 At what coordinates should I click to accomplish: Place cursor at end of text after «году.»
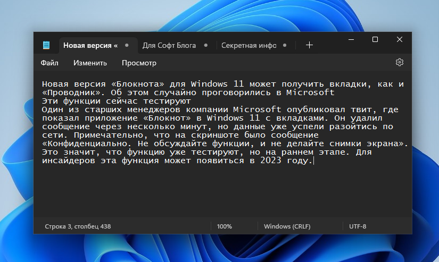coord(313,161)
